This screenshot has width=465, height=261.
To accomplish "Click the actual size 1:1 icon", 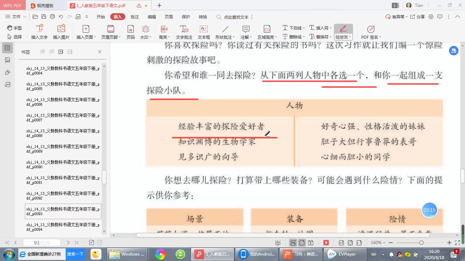I will [x=341, y=243].
